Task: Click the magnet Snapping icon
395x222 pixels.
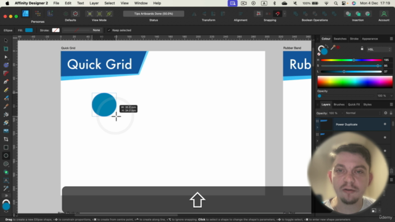Action: coord(278,14)
